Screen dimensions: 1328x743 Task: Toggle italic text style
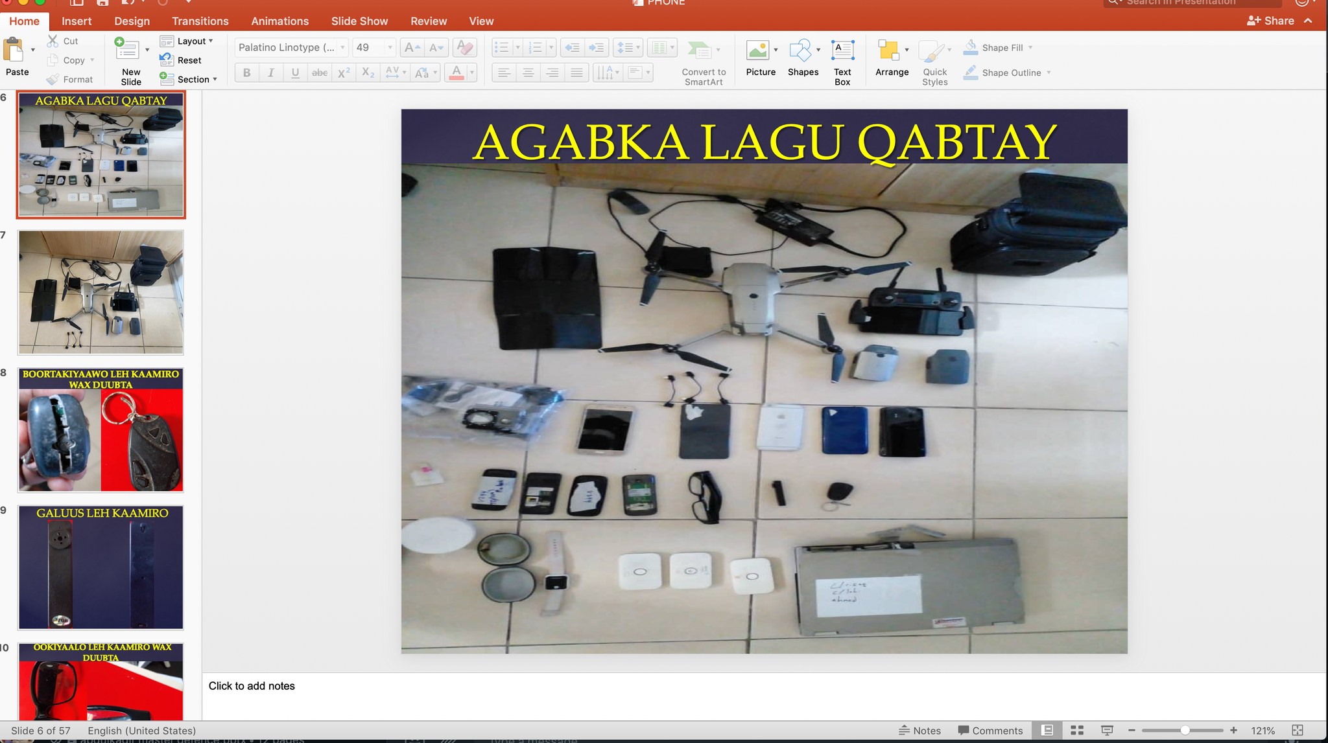pyautogui.click(x=271, y=73)
